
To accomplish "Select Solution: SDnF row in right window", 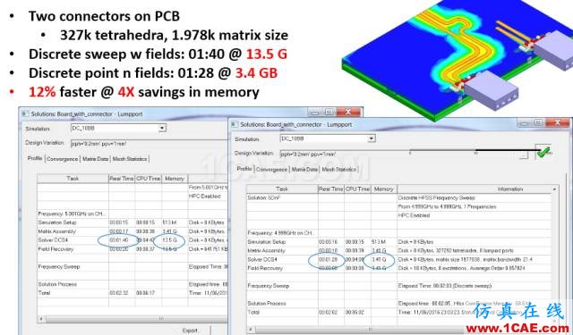I will coord(399,197).
